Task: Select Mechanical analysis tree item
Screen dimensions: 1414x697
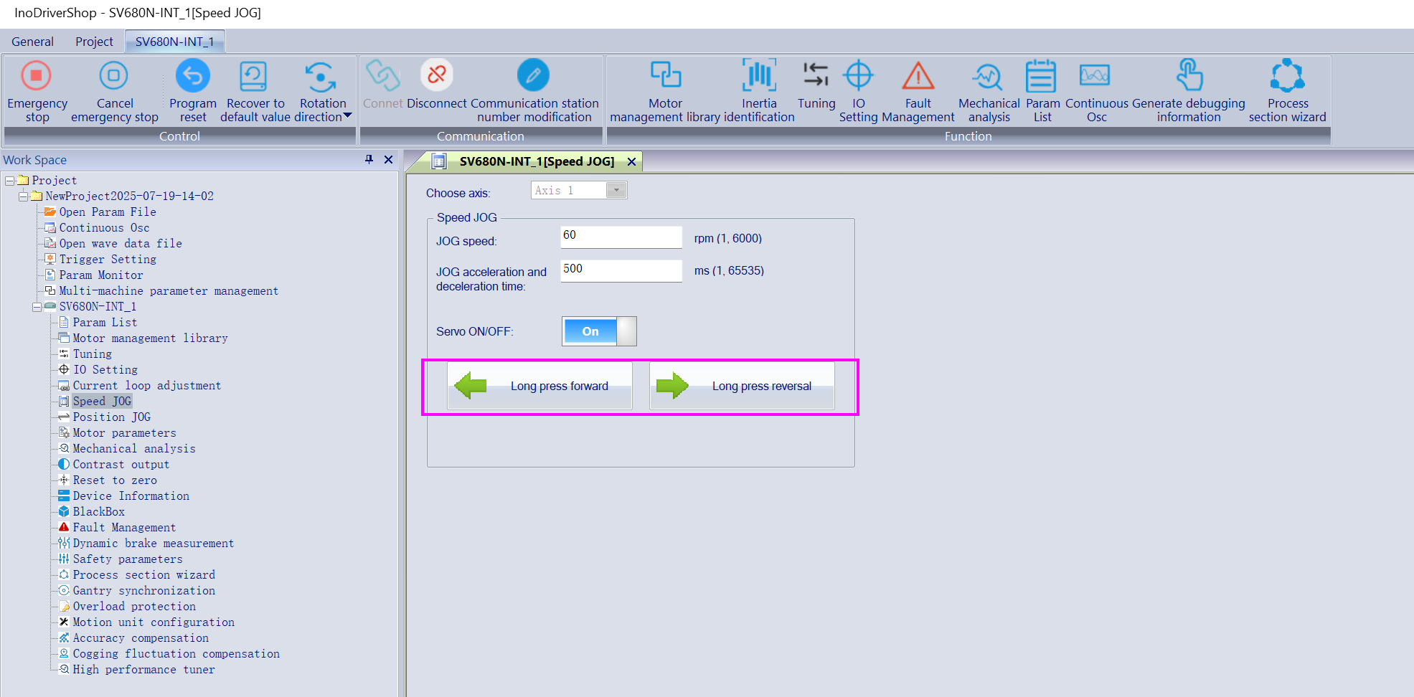Action: tap(134, 449)
